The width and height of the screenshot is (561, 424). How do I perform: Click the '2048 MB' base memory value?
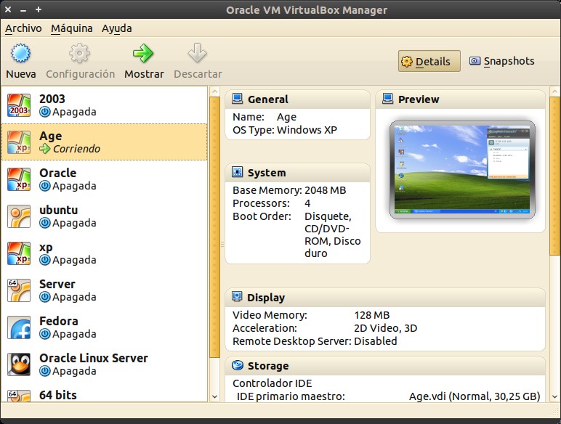tap(326, 190)
